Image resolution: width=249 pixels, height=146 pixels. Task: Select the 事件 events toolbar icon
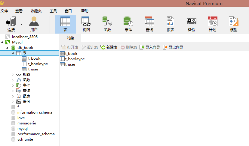(128, 24)
